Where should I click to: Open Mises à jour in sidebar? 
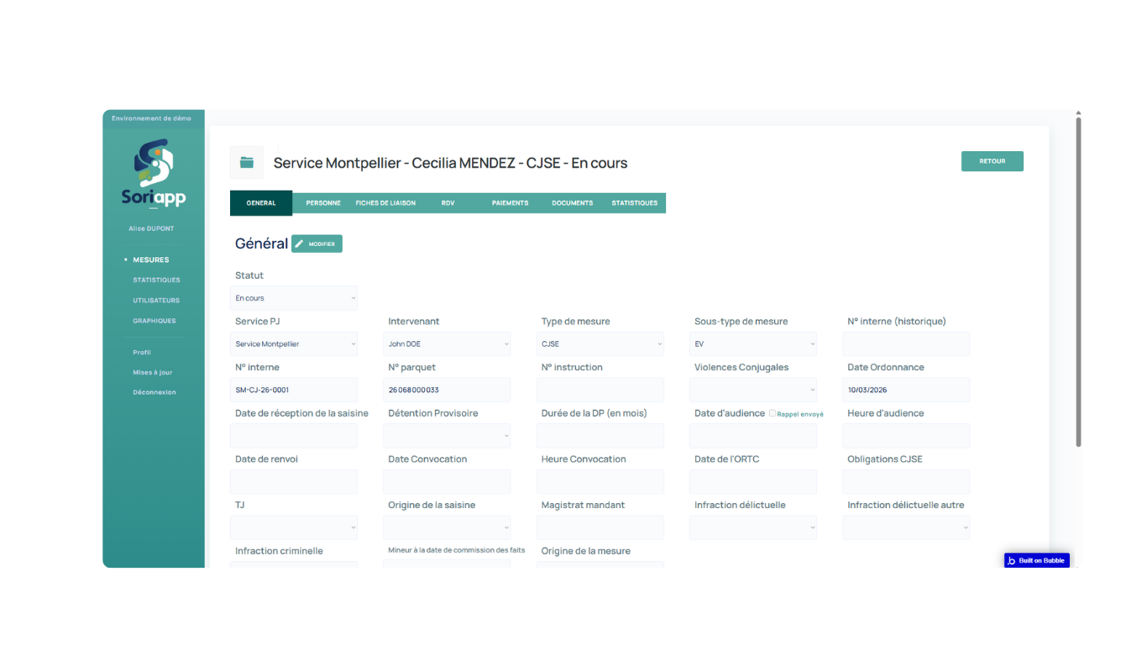click(x=153, y=372)
